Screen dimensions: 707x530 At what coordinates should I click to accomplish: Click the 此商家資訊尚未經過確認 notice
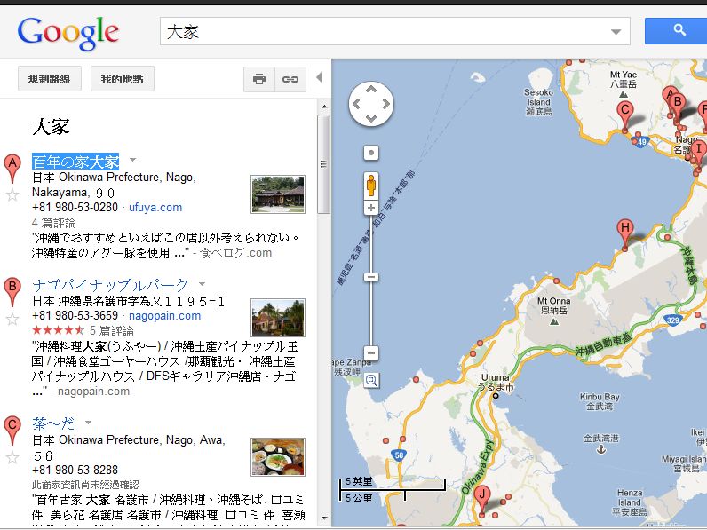[x=85, y=485]
